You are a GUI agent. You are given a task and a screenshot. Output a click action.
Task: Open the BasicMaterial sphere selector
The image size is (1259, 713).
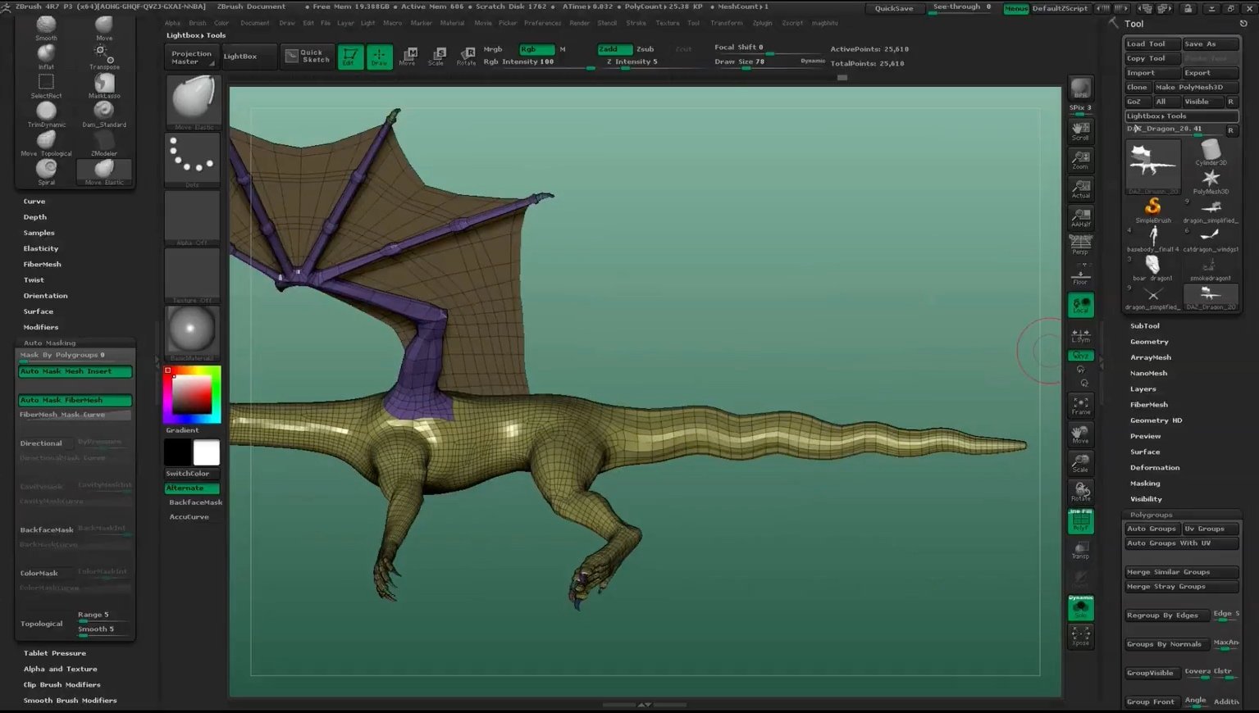193,333
